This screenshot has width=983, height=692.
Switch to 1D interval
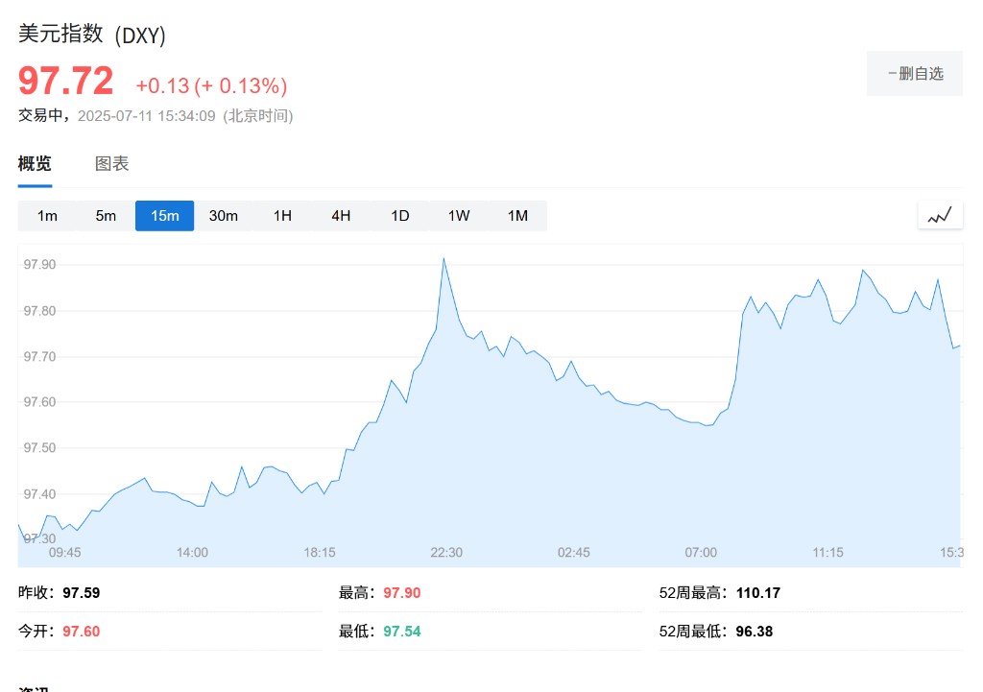400,216
